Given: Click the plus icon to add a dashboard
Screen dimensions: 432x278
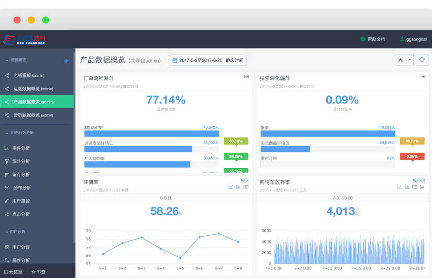Looking at the screenshot, I should (x=66, y=61).
